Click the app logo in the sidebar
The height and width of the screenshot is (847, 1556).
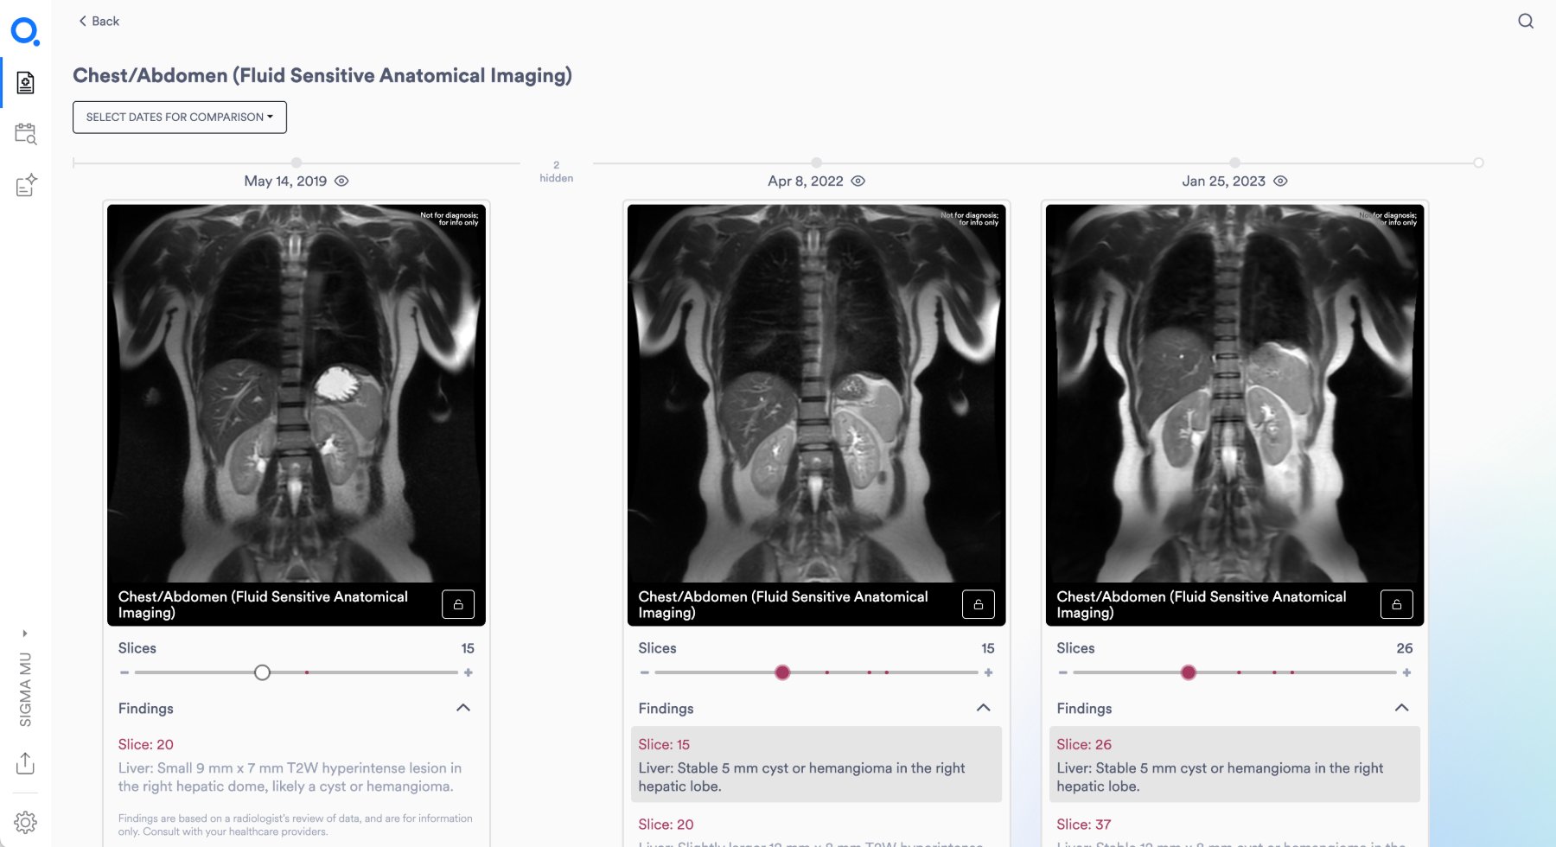(x=25, y=31)
